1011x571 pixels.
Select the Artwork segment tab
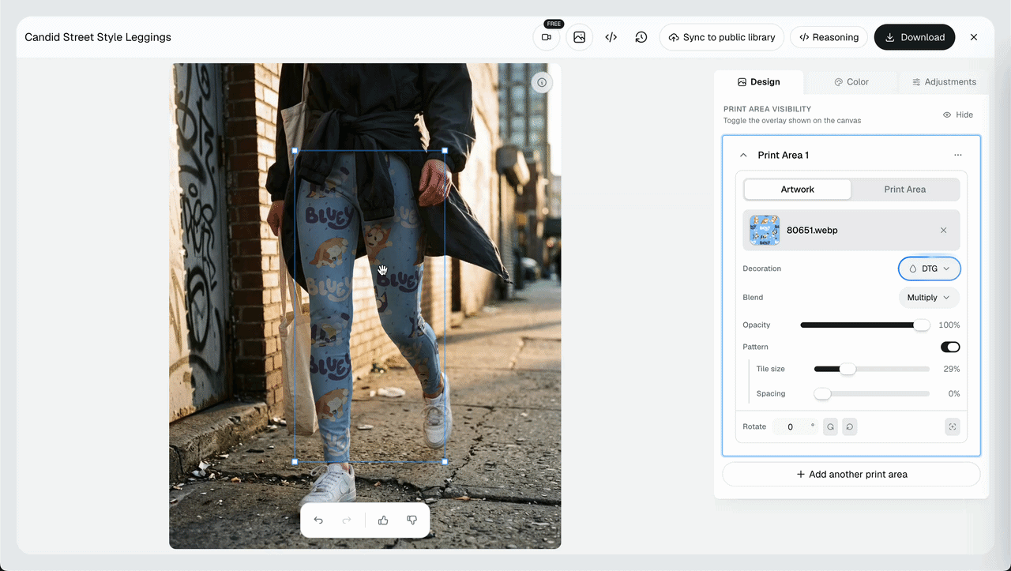[x=798, y=190]
